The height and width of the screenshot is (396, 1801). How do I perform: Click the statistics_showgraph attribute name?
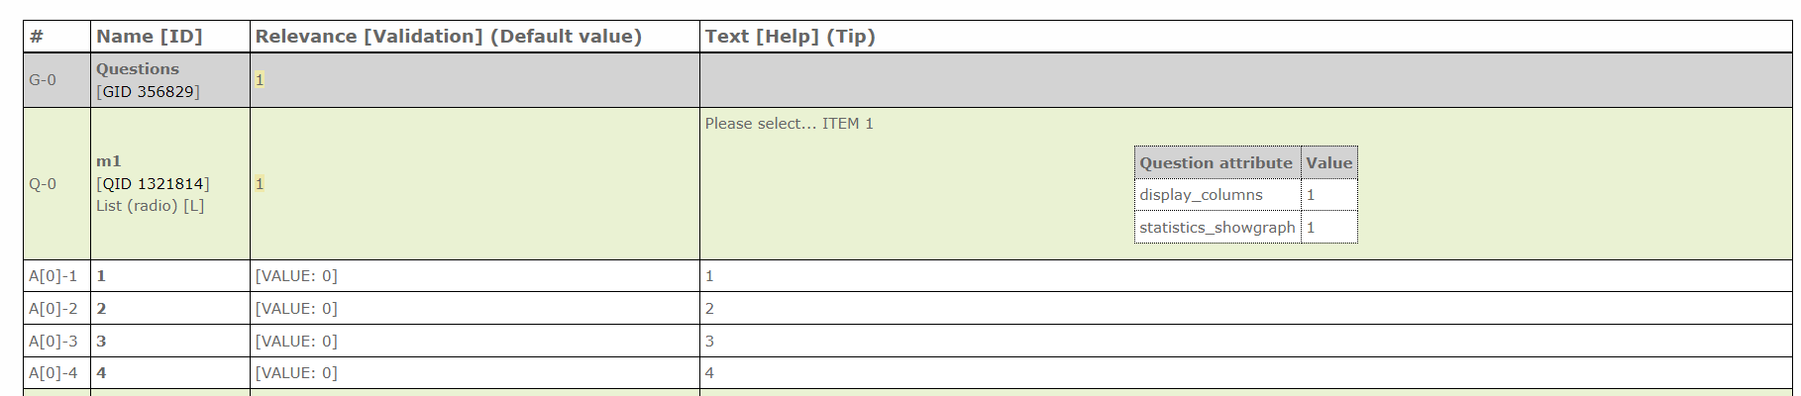click(x=1217, y=228)
